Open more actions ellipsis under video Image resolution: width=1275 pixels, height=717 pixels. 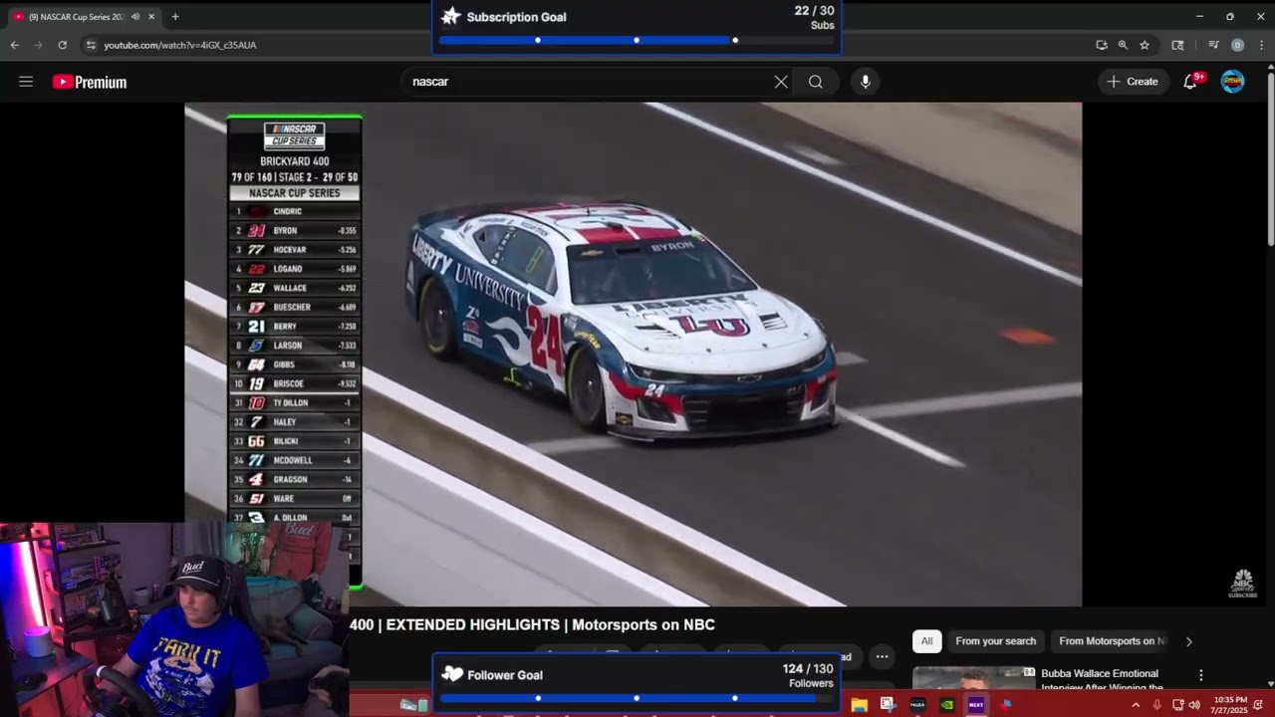(882, 656)
